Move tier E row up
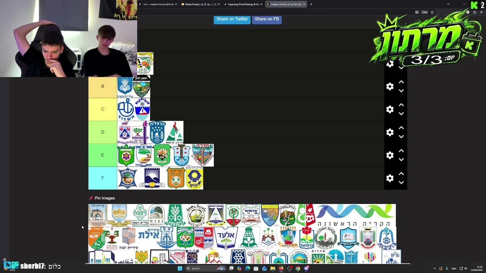Viewport: 486px width, 273px height. click(x=401, y=151)
